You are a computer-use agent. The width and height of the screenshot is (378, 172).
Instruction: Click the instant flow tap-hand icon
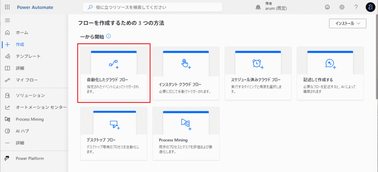coord(186,64)
